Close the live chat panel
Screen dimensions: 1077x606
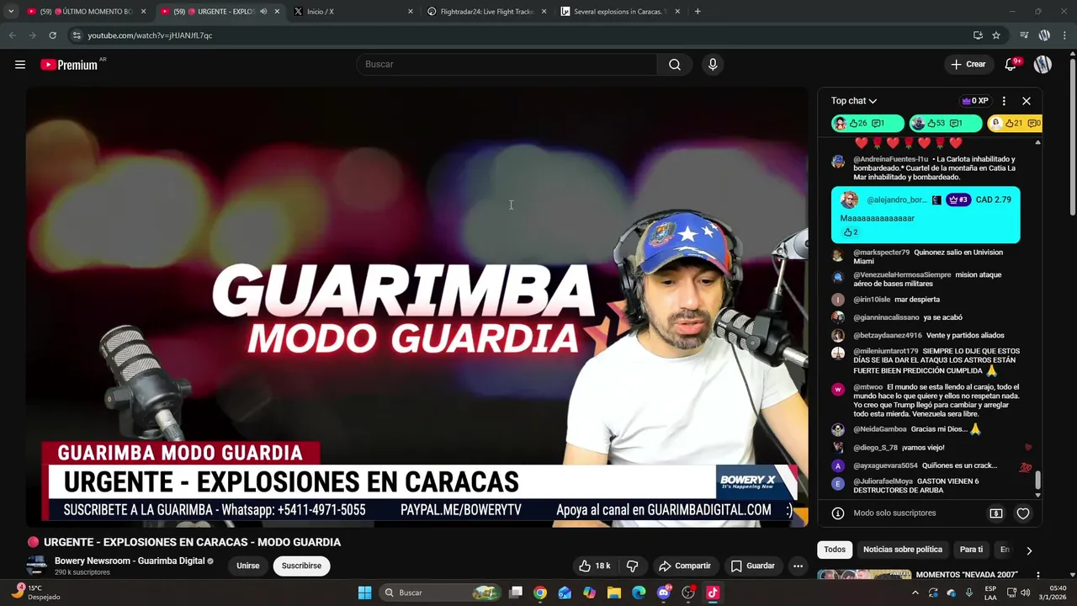[1027, 100]
